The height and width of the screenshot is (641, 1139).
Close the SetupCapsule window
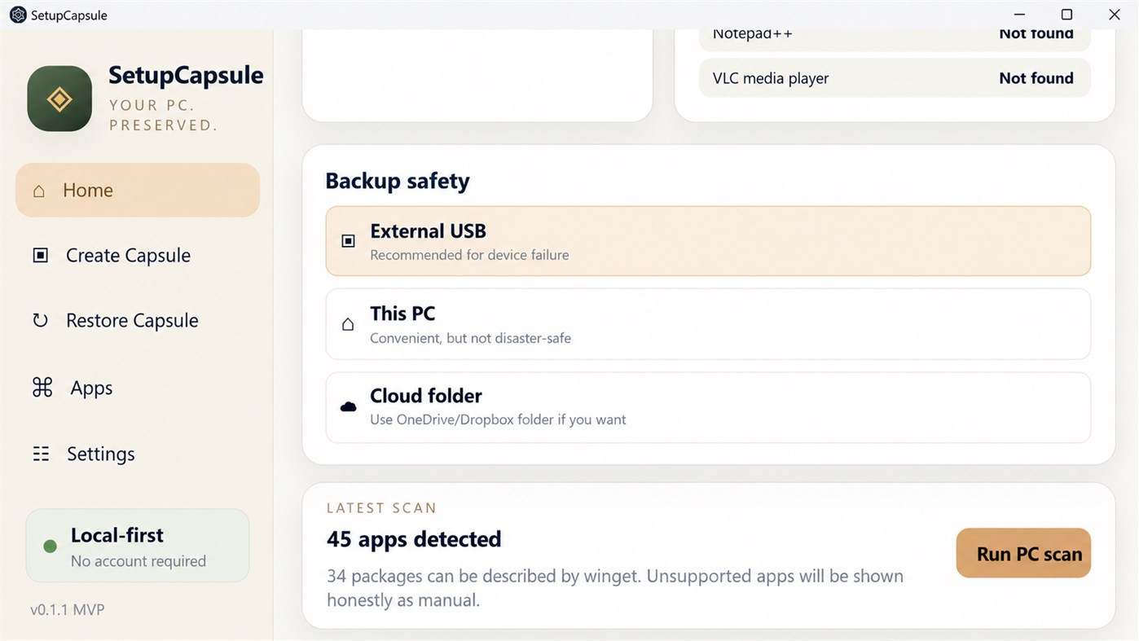pyautogui.click(x=1115, y=15)
